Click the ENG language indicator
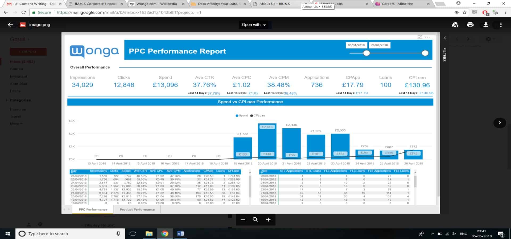This screenshot has width=511, height=239. 464,234
